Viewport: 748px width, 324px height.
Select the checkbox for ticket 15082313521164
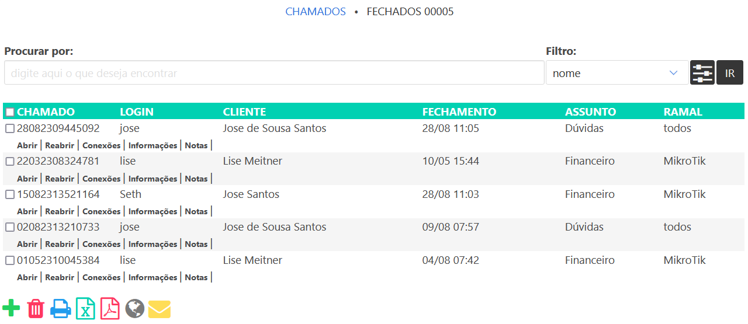coord(10,194)
